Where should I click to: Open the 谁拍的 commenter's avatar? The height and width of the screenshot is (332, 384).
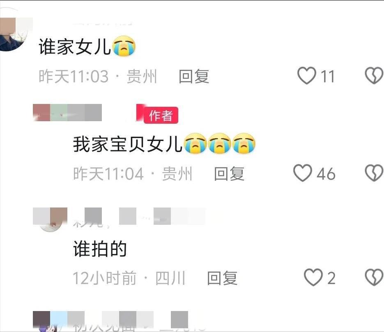point(50,219)
